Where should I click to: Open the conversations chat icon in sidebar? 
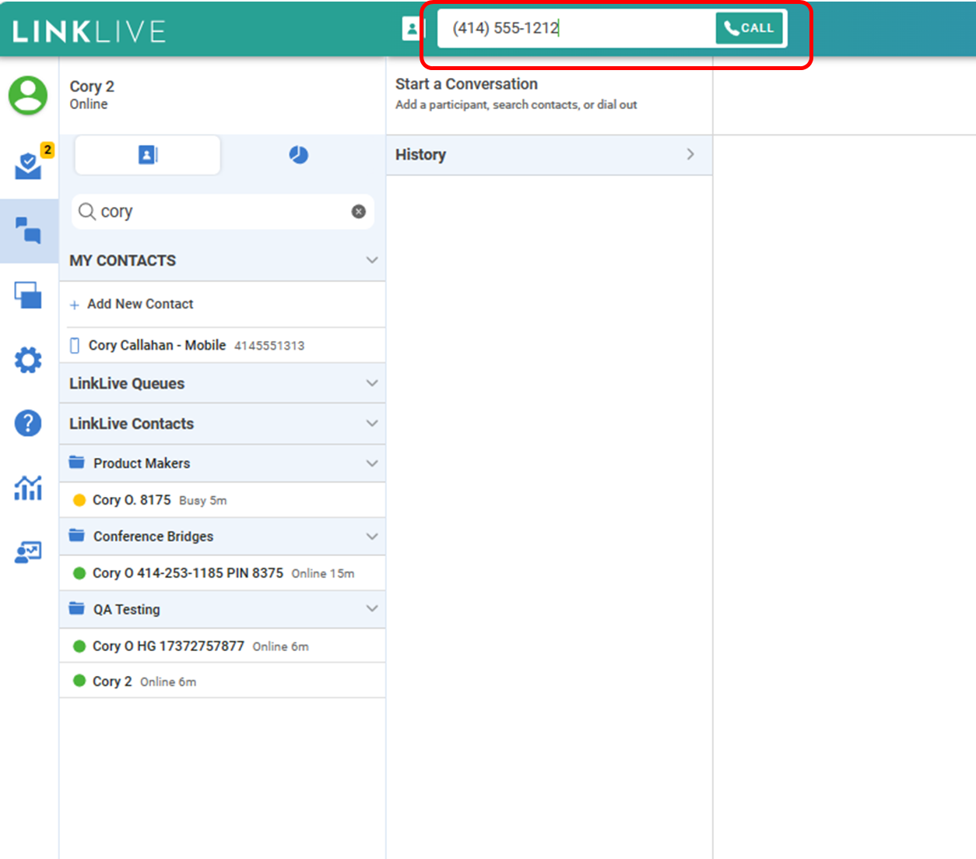pyautogui.click(x=29, y=231)
